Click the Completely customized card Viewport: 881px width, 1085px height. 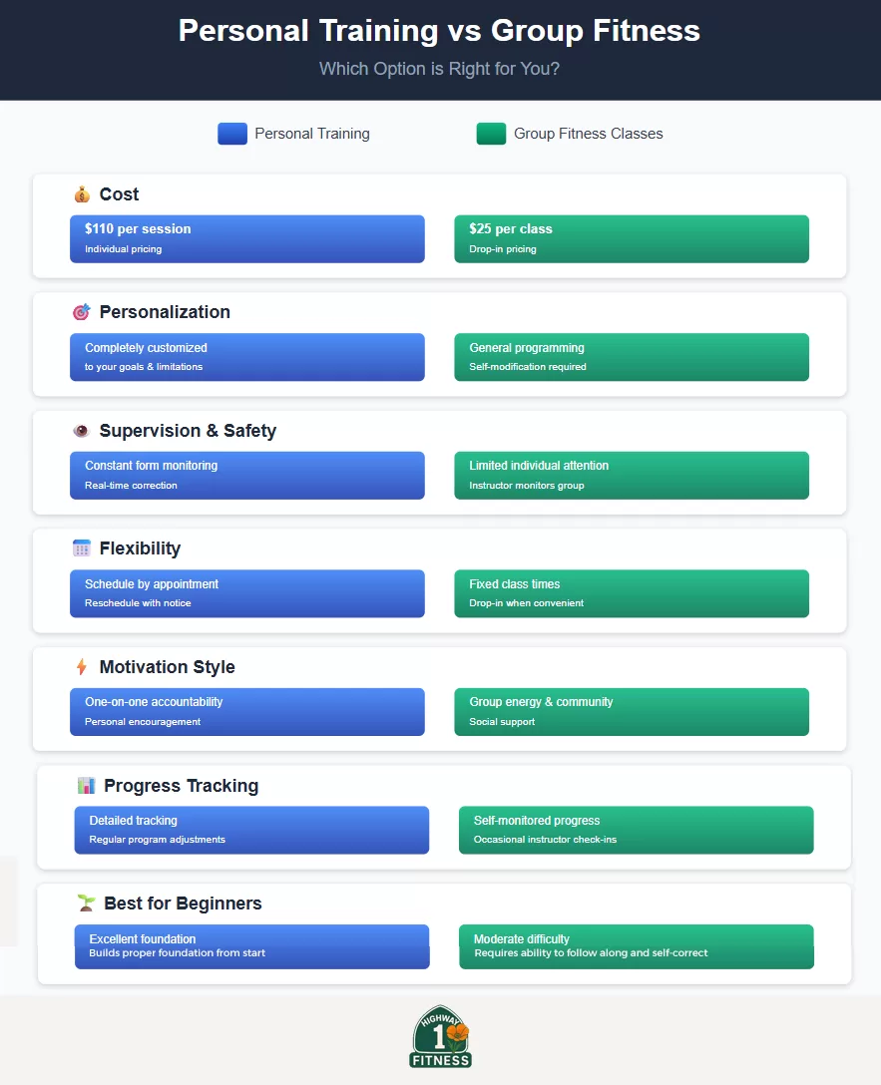click(246, 357)
